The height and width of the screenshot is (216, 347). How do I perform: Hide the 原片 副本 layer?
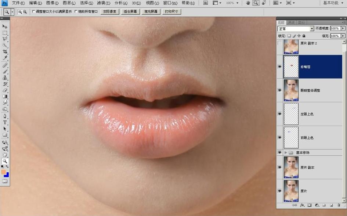pyautogui.click(x=280, y=167)
